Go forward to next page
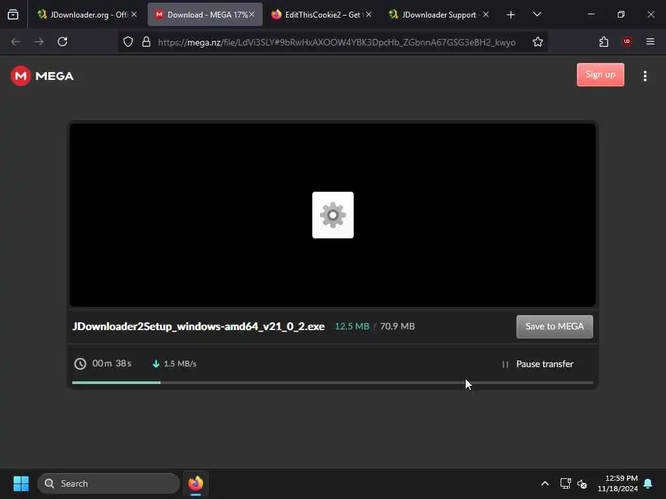The image size is (666, 499). 39,42
